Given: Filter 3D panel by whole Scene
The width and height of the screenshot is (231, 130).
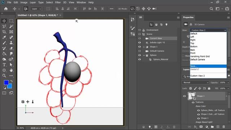Looking at the screenshot, I should pos(151,25).
